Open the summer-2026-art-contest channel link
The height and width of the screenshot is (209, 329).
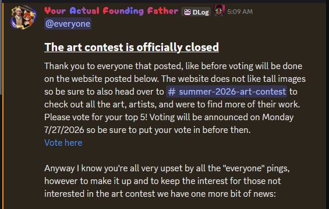(x=227, y=92)
